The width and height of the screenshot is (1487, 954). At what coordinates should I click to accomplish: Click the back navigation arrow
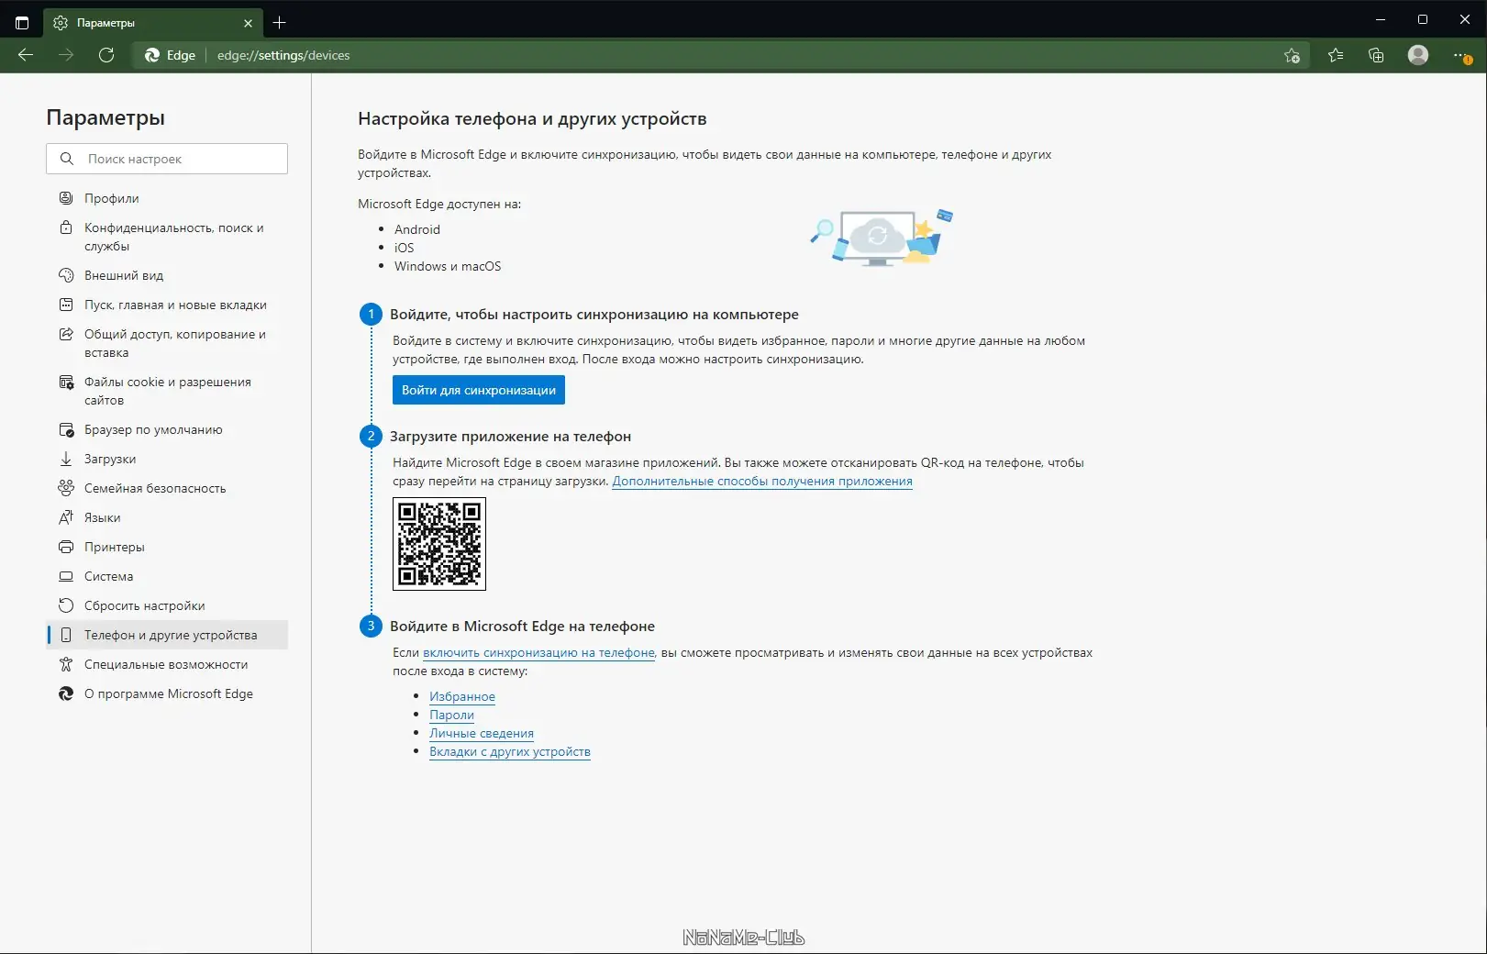(x=26, y=55)
